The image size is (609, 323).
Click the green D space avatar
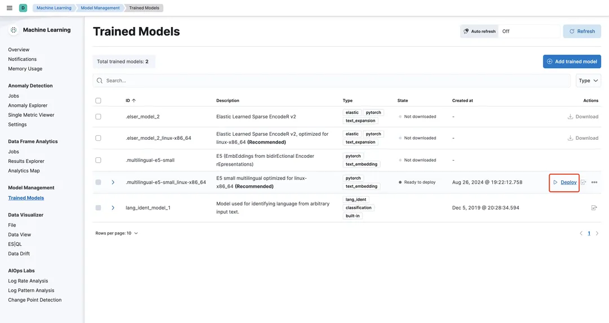(23, 8)
